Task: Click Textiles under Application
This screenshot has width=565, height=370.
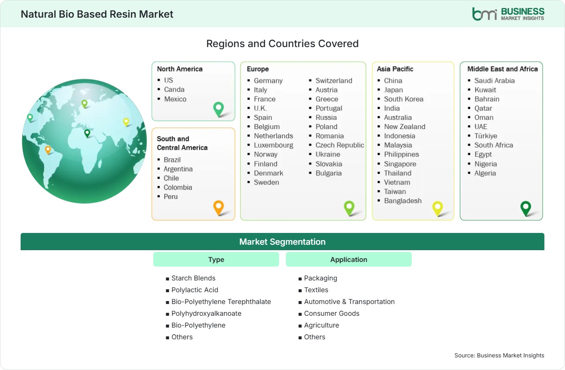Action: 316,290
